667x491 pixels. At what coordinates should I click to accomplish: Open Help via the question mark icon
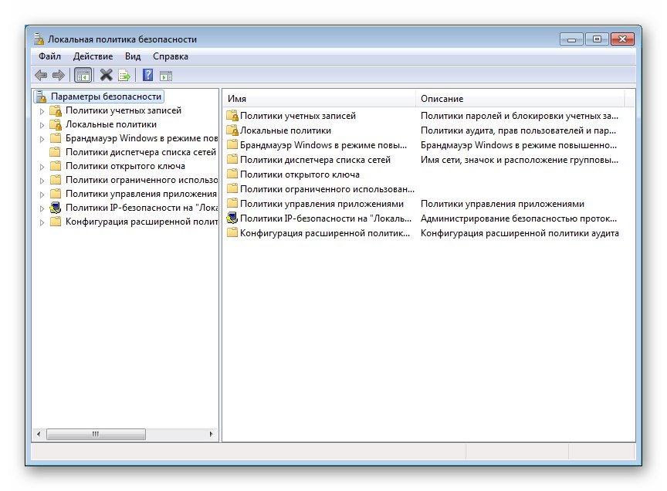(x=147, y=76)
